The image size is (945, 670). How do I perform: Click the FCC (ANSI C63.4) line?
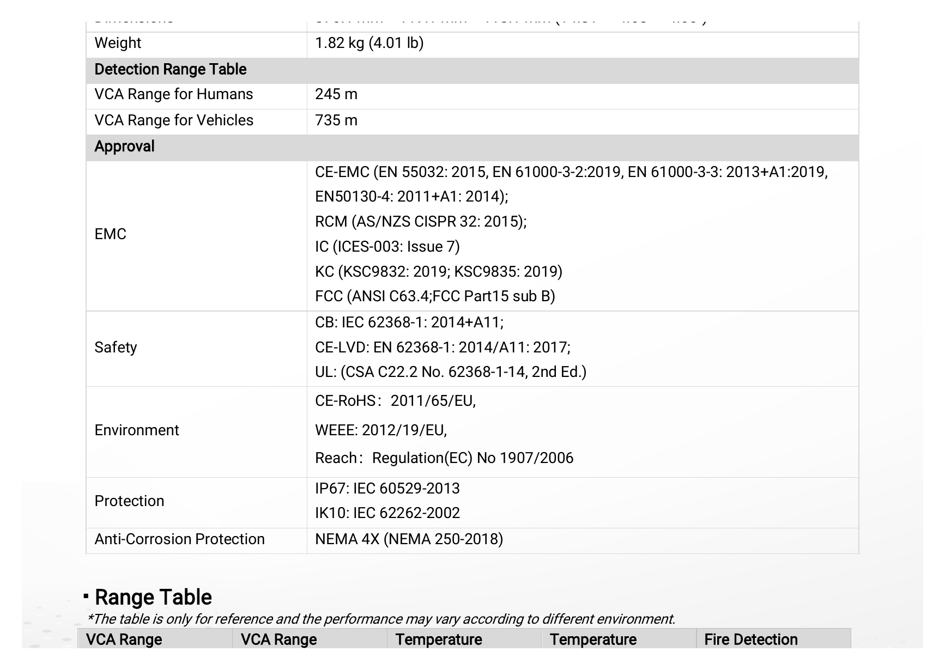point(435,296)
